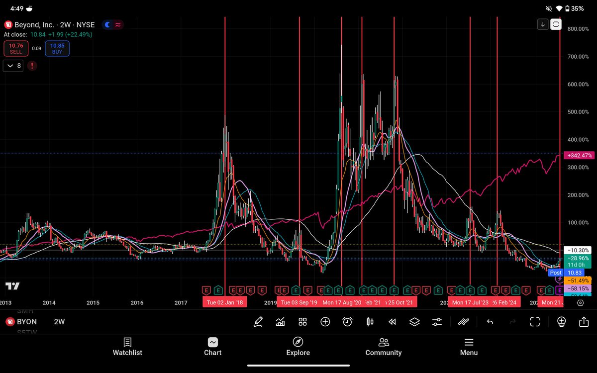
Task: Select the Tue 03 Sep '19 date marker
Action: click(298, 302)
